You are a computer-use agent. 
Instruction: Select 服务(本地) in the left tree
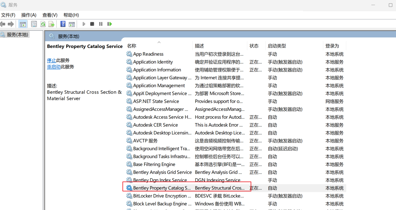click(x=17, y=35)
